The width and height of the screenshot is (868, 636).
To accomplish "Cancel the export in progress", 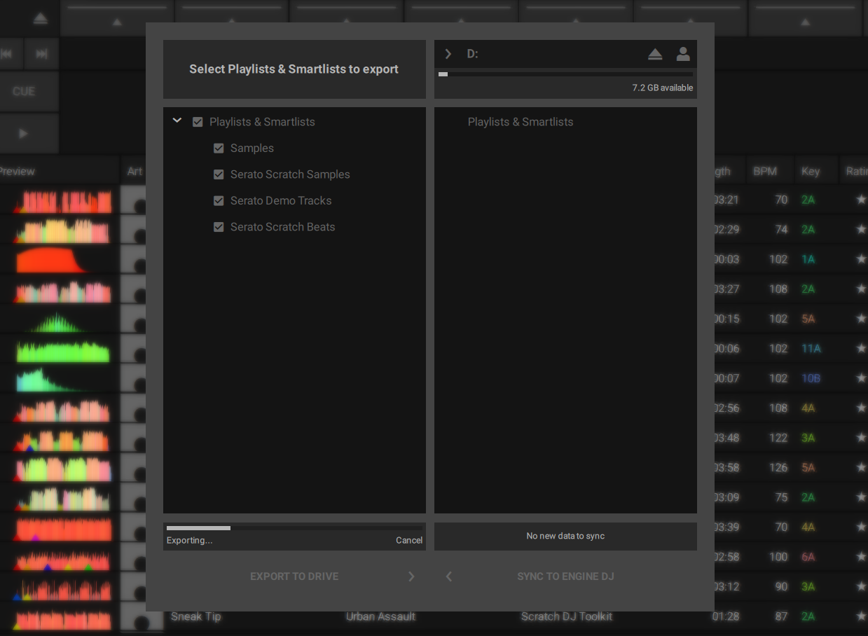I will coord(409,540).
